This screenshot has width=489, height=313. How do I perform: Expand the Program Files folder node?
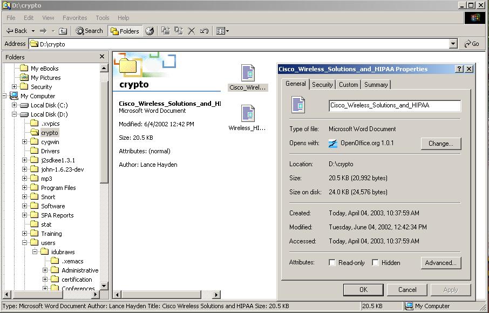[x=24, y=188]
